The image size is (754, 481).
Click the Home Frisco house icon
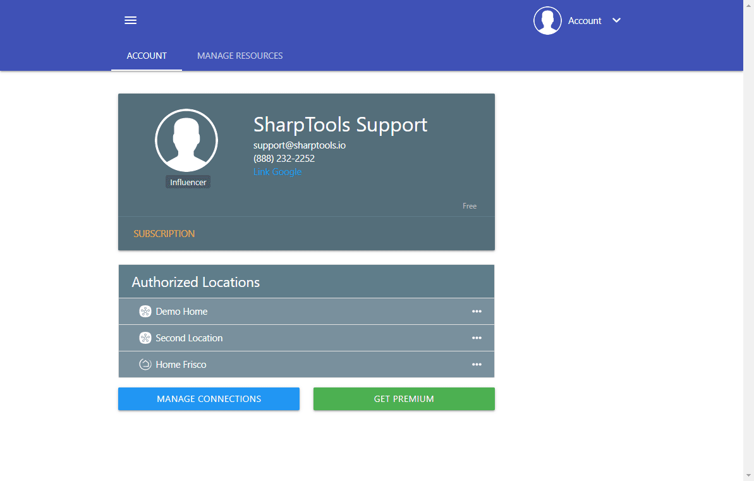coord(145,364)
